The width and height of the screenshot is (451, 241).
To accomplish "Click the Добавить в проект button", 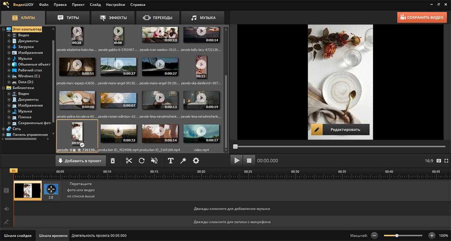I will [x=81, y=161].
